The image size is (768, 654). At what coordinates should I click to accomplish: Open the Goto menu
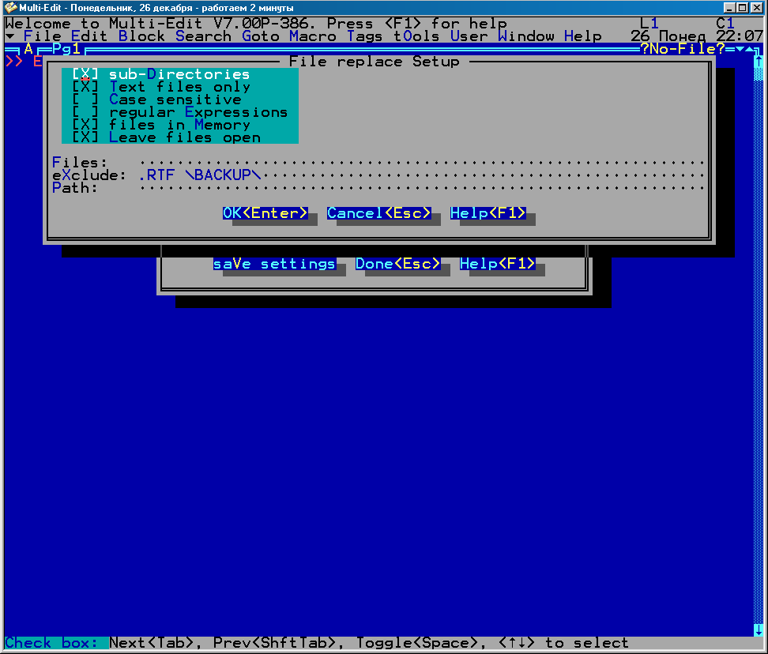tap(261, 36)
